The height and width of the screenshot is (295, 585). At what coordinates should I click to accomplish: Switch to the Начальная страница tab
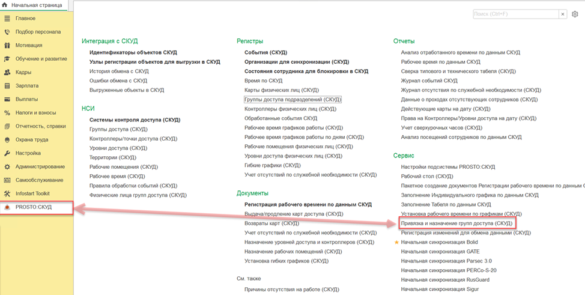[x=36, y=5]
